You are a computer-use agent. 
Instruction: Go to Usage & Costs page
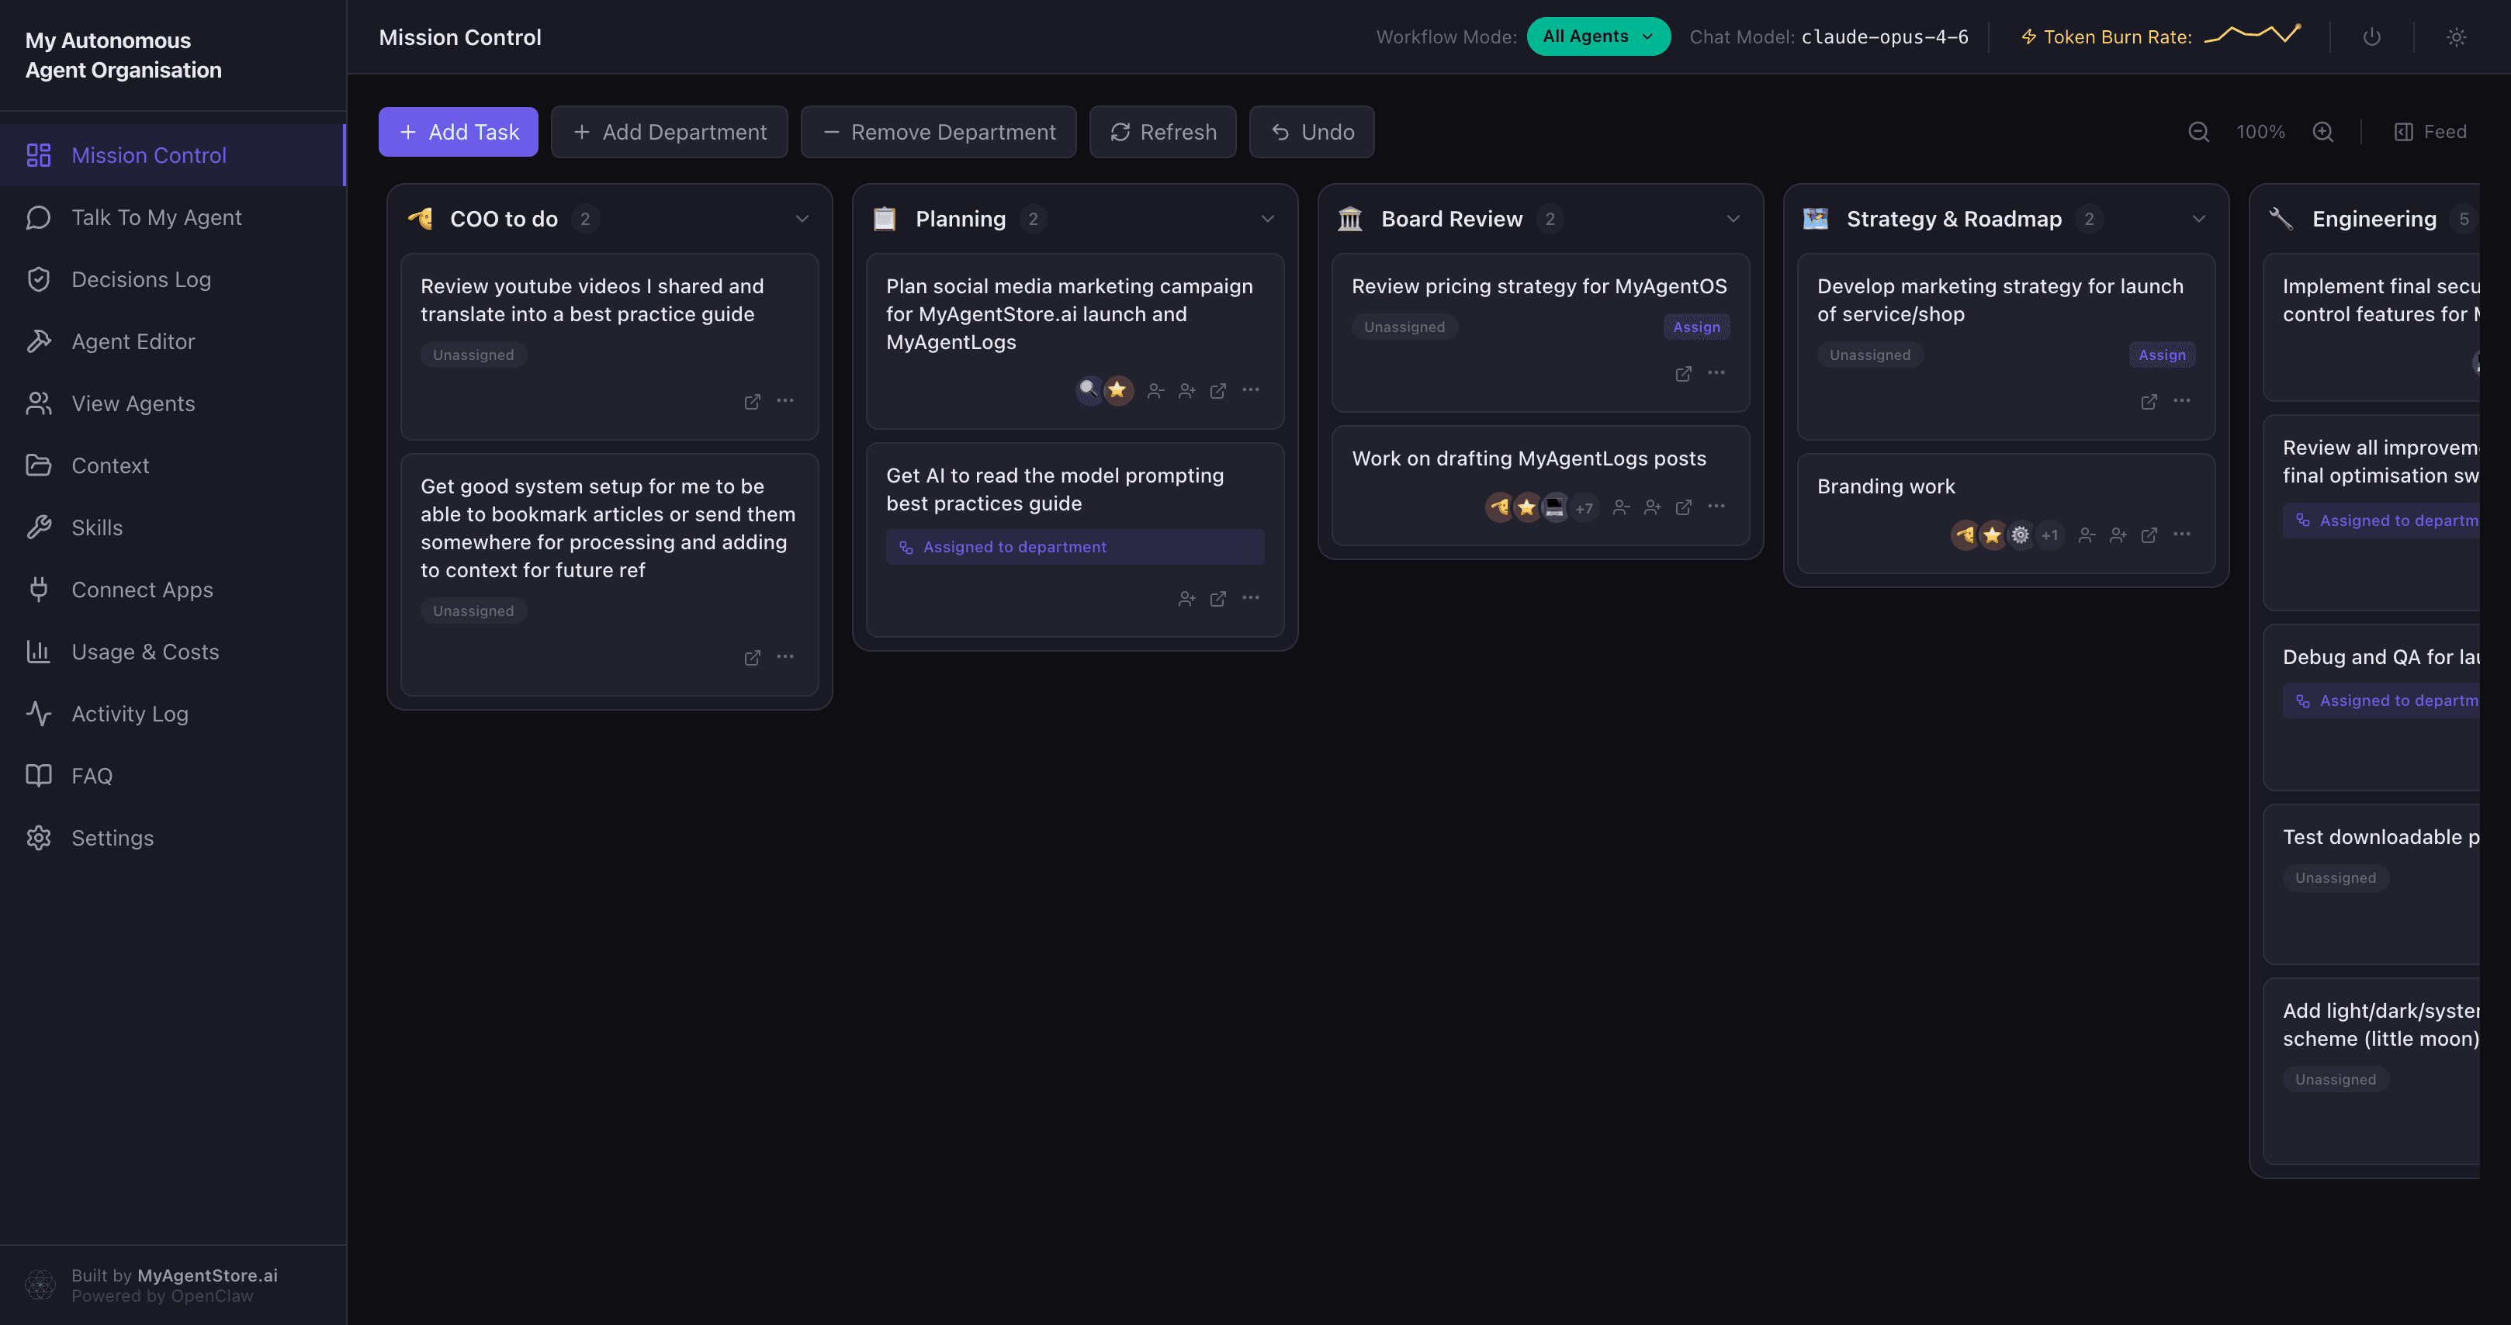(x=144, y=652)
